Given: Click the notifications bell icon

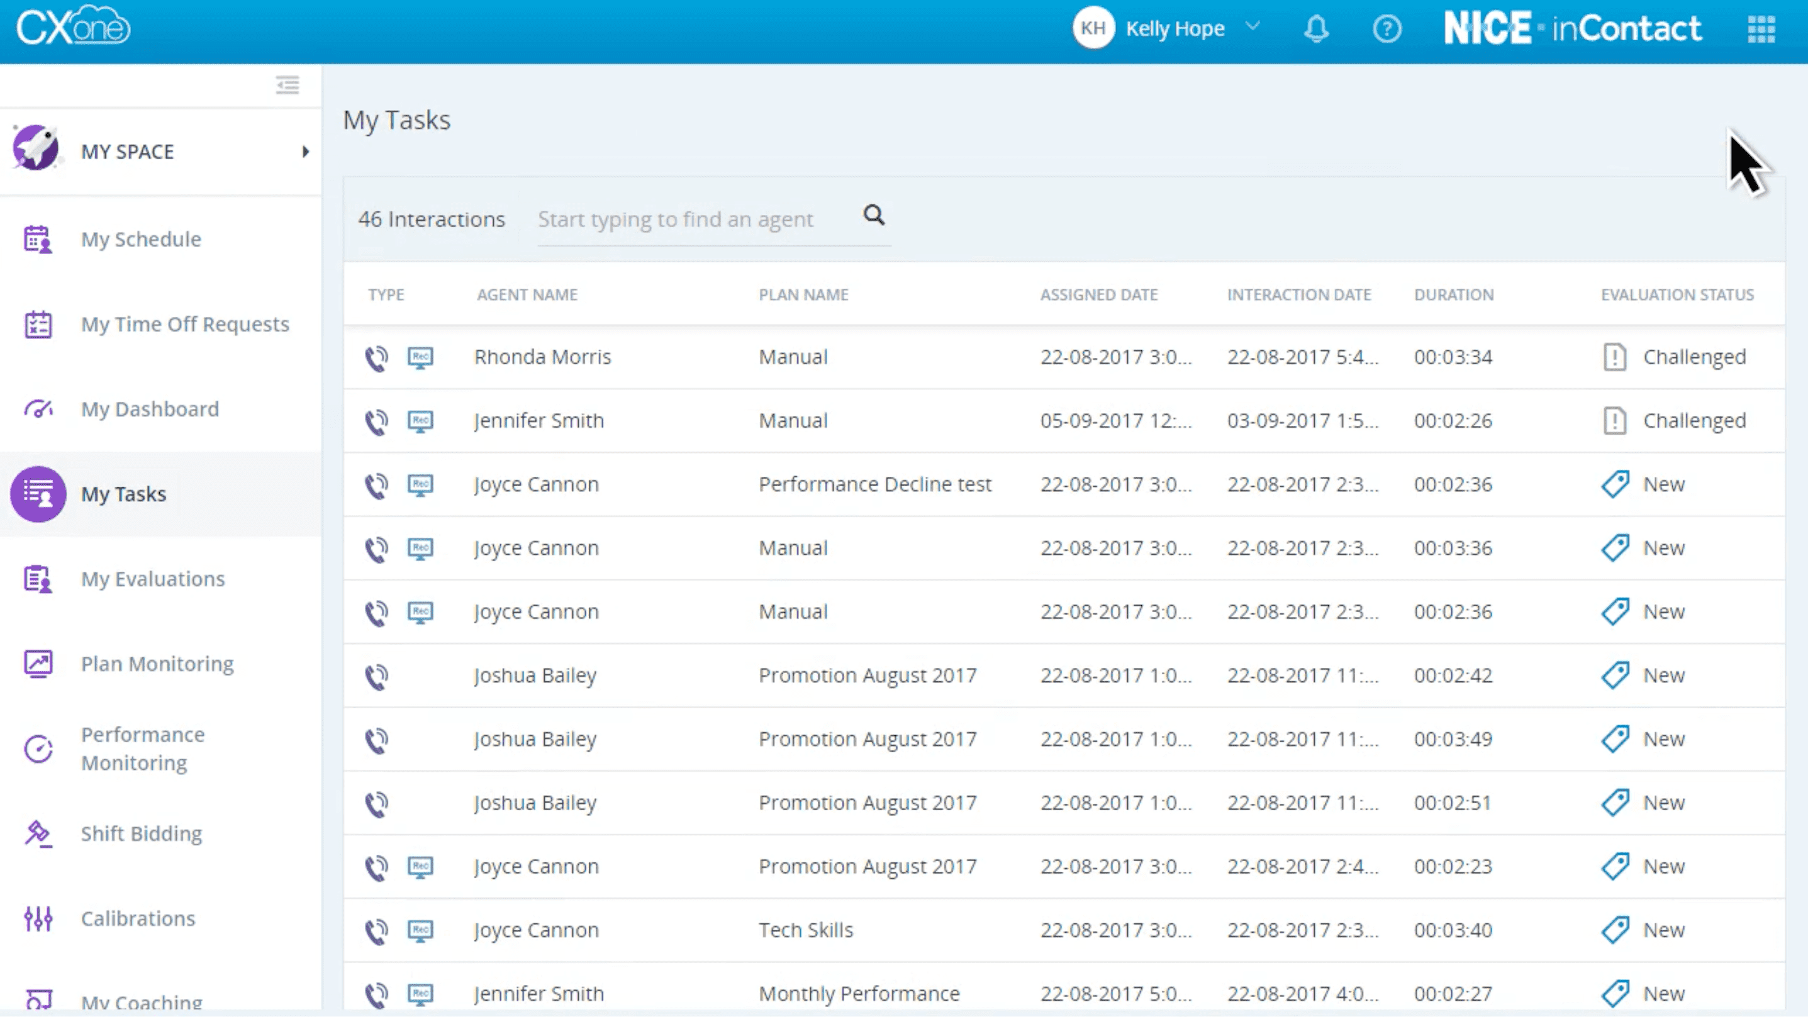Looking at the screenshot, I should click(1316, 29).
